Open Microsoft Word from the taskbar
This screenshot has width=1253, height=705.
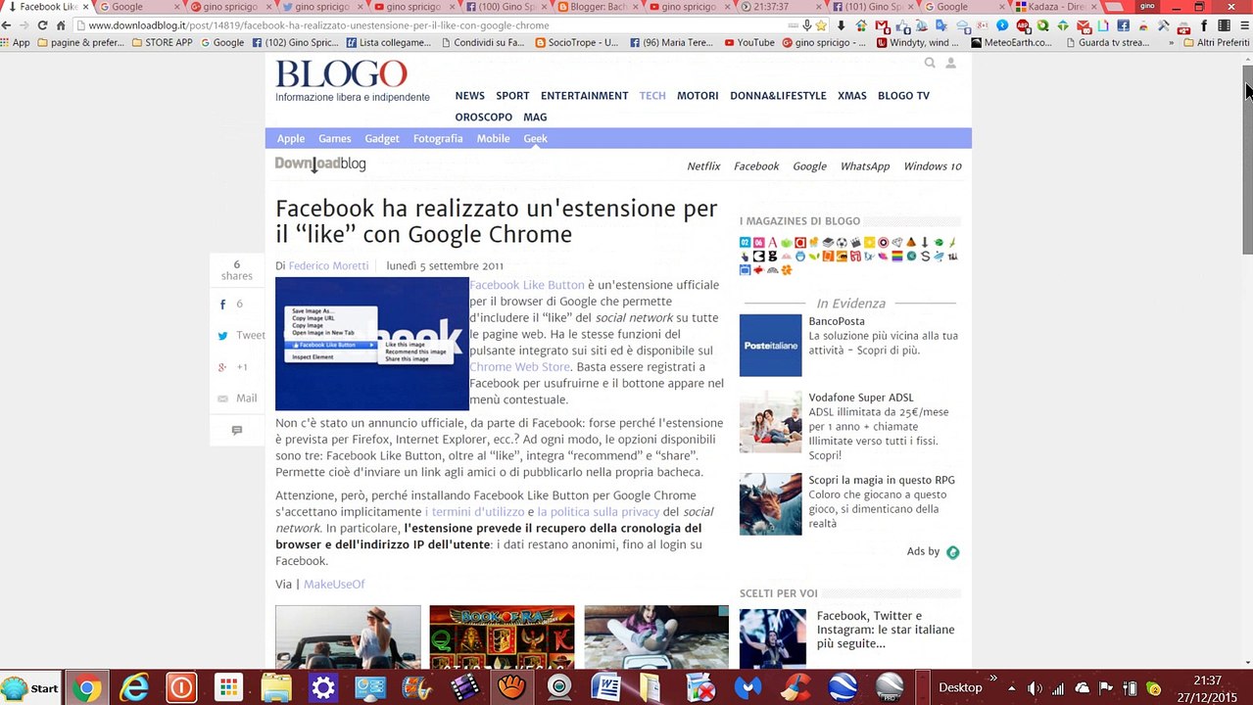(605, 688)
